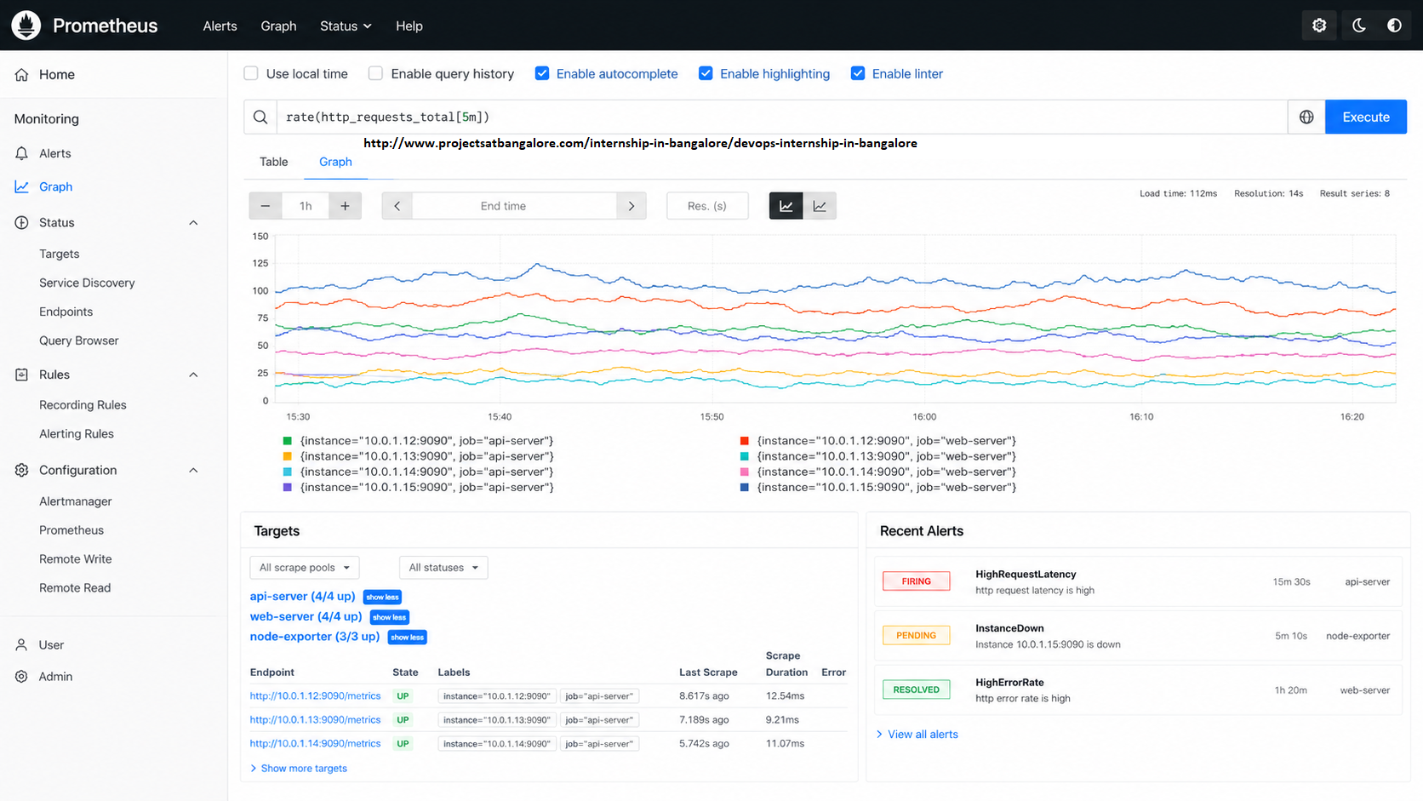Click the User person icon in sidebar

tap(22, 645)
